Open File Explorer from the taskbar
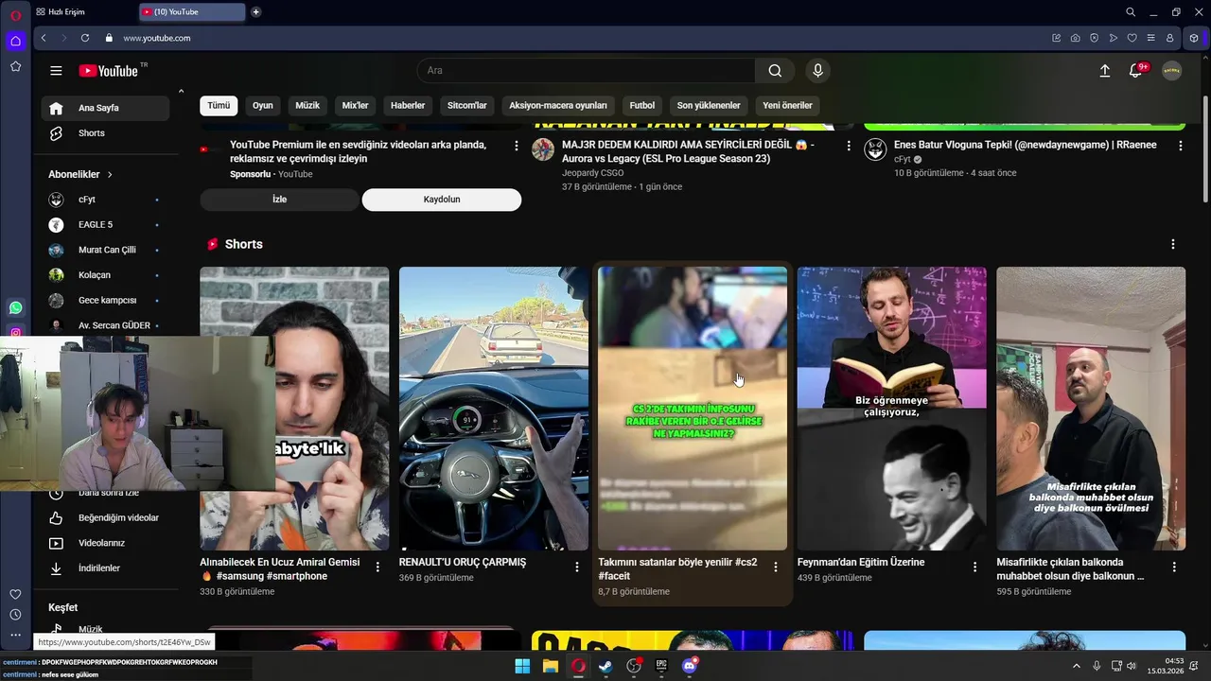Screen dimensions: 1211x681 point(550,666)
